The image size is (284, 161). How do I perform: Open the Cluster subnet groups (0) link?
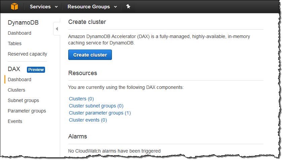96,106
